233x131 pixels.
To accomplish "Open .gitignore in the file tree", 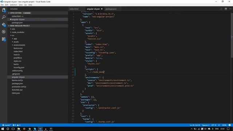I will [x=16, y=74].
